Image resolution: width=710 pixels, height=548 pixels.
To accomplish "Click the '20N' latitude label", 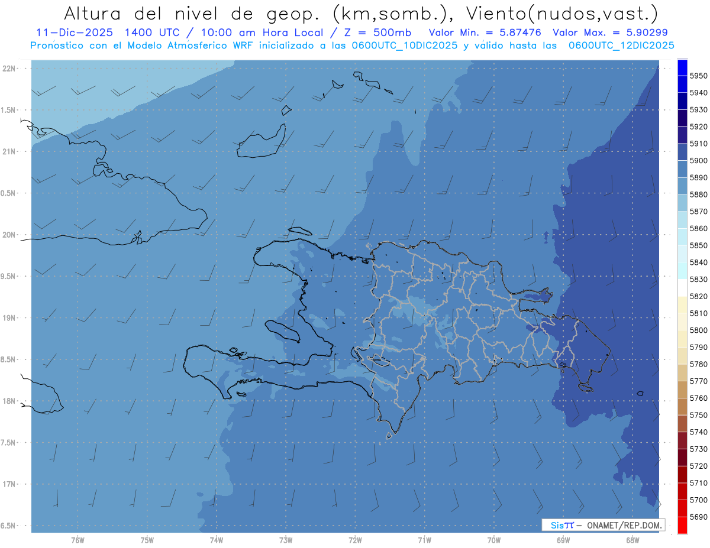I will pos(8,235).
